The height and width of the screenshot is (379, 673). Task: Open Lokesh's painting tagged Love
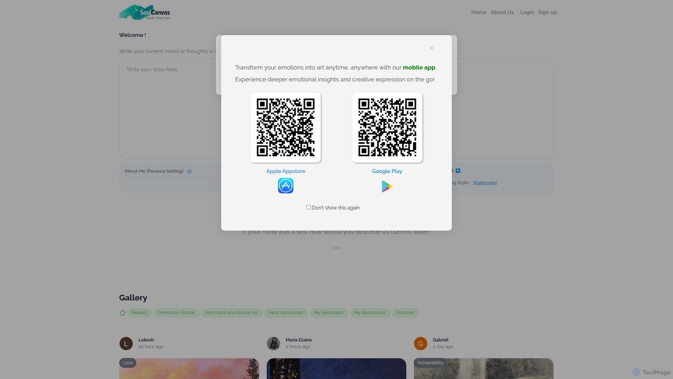[x=189, y=368]
